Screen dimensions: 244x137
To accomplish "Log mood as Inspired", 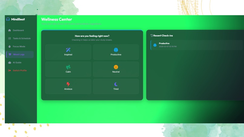I will (68, 52).
